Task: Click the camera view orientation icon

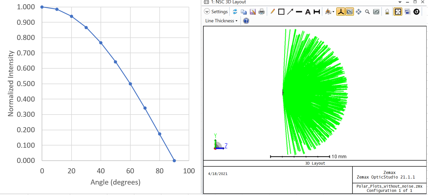Action: (x=328, y=12)
